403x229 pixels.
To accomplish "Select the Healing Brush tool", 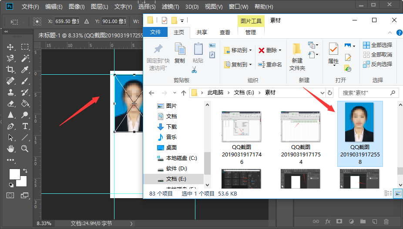I will click(10, 81).
